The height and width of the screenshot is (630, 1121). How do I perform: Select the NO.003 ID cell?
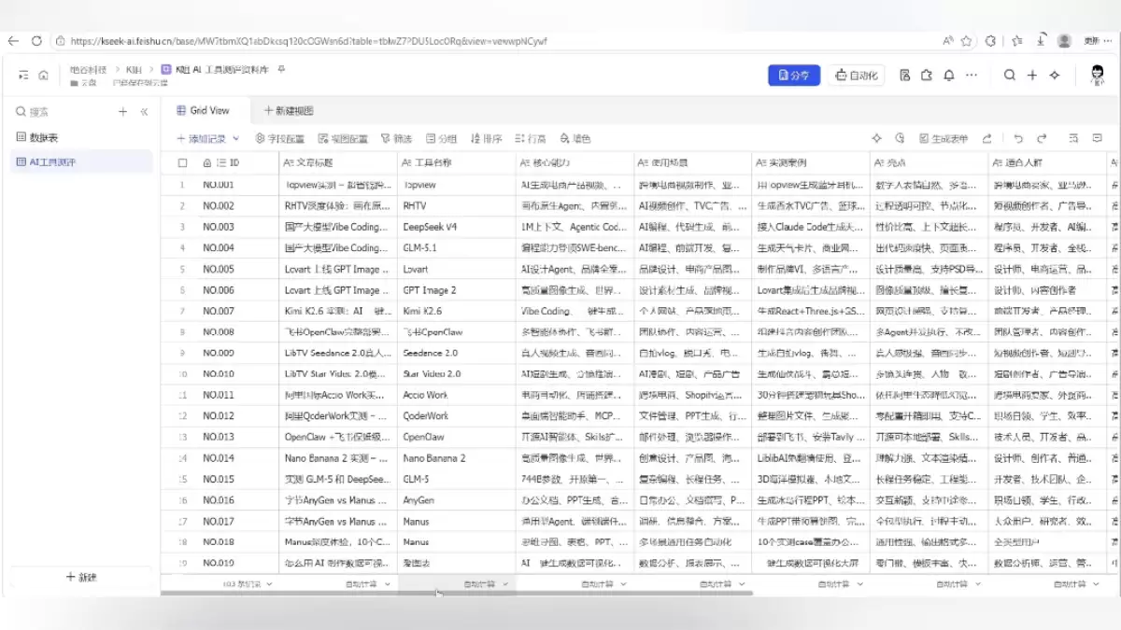click(237, 227)
